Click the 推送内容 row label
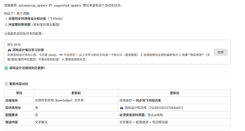The height and width of the screenshot is (131, 245). 12,122
